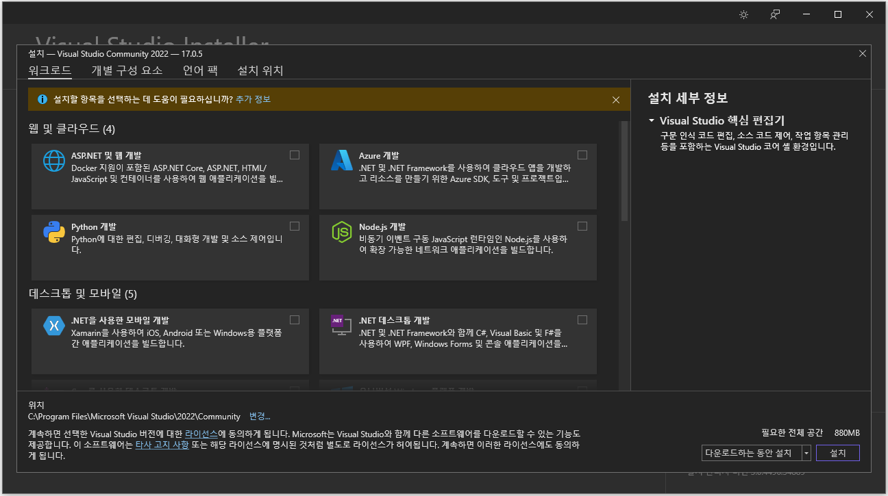
Task: Click the install path C:\Program Files text
Action: [134, 417]
